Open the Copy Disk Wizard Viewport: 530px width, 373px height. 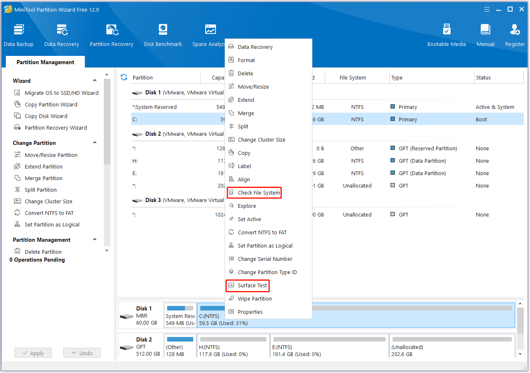pyautogui.click(x=41, y=116)
